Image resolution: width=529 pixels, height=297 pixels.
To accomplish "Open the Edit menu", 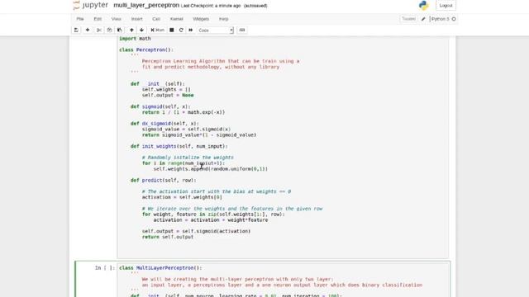I will pyautogui.click(x=98, y=19).
